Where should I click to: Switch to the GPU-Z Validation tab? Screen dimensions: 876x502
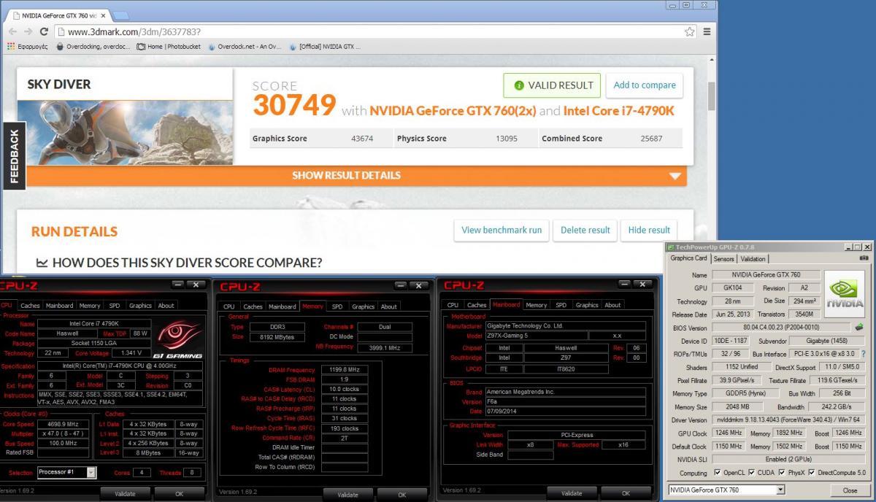tap(753, 259)
